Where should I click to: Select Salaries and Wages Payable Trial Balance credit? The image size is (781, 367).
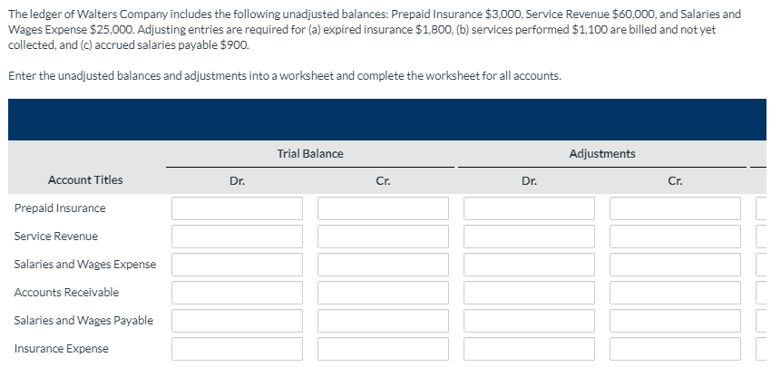[x=383, y=321]
